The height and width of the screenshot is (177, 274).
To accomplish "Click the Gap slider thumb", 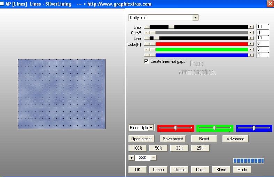I will 171,27.
